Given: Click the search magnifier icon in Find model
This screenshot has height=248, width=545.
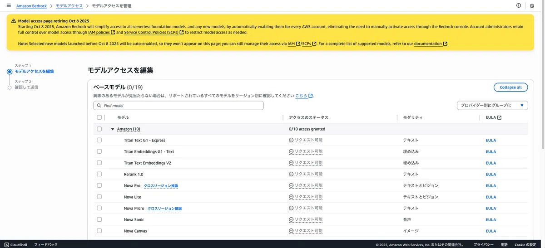Looking at the screenshot, I should coord(99,106).
